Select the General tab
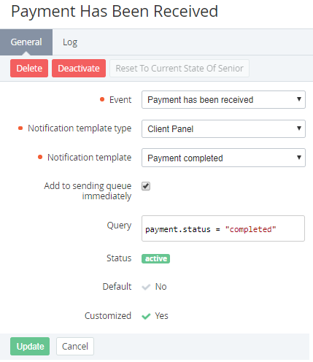 [x=26, y=42]
